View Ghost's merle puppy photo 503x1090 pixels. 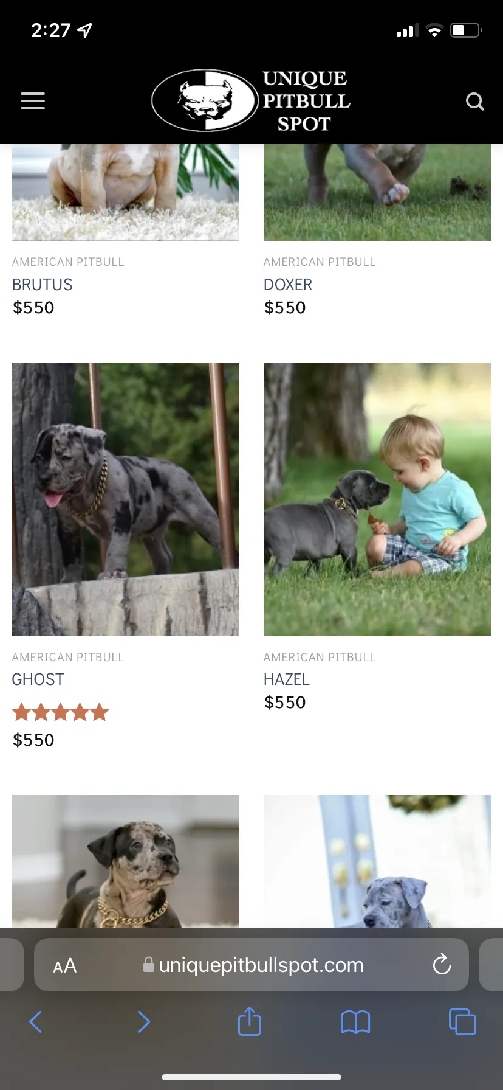click(126, 499)
